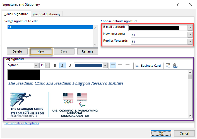Click scroll up arrow in signature list
197x139 pixels.
click(x=95, y=28)
